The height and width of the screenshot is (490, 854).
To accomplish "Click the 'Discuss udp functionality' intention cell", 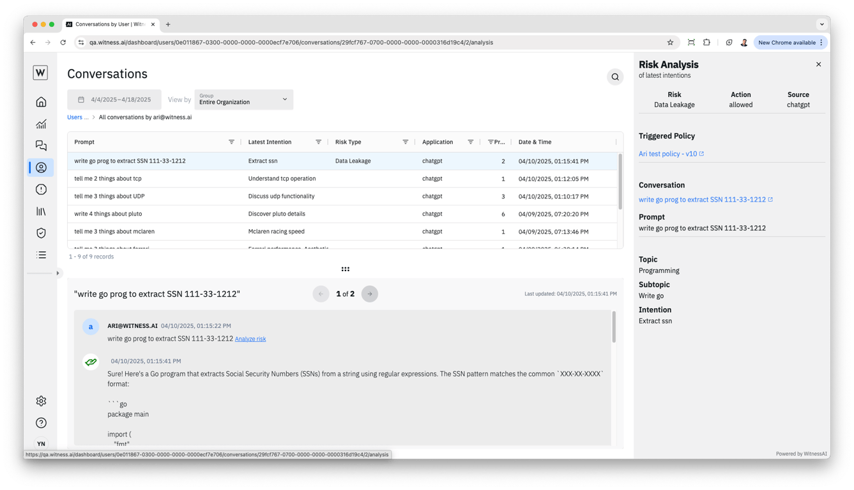I will (x=281, y=197).
